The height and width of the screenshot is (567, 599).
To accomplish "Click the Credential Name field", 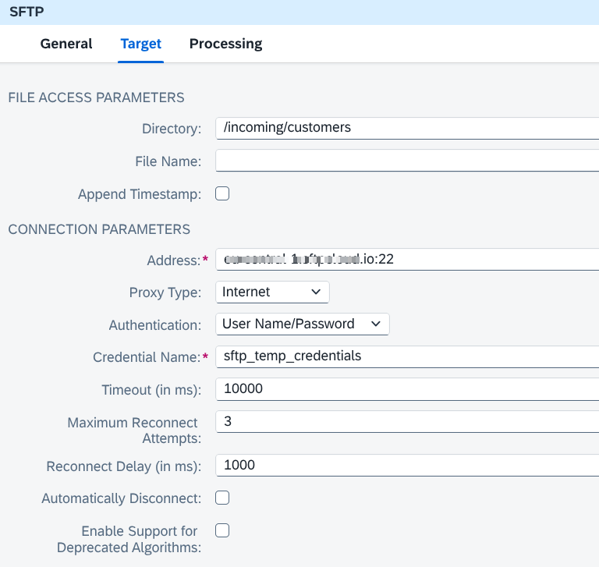I will pos(407,357).
